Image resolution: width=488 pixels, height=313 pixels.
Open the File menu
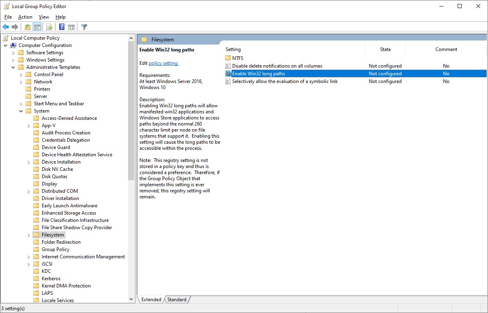[x=8, y=17]
